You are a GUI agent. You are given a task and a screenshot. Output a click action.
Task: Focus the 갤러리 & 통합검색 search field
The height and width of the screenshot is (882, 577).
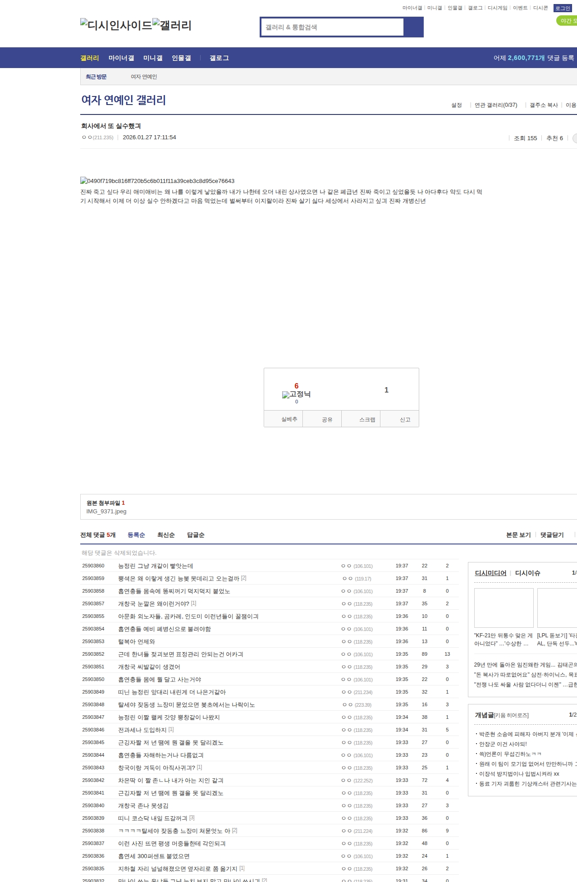(332, 27)
